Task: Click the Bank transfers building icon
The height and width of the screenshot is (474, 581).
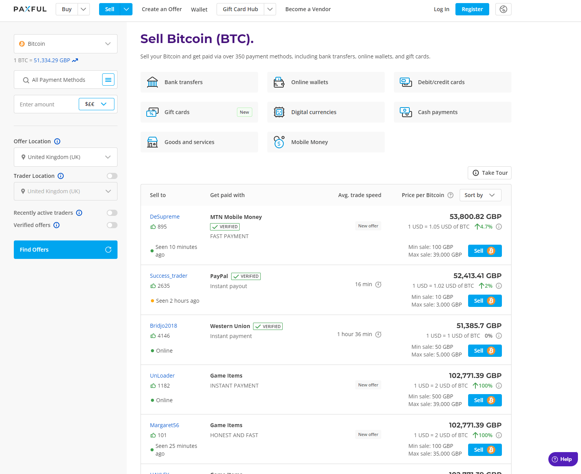Action: point(152,82)
